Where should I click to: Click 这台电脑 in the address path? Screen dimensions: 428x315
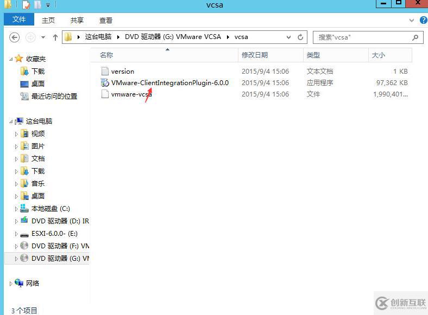pos(98,37)
